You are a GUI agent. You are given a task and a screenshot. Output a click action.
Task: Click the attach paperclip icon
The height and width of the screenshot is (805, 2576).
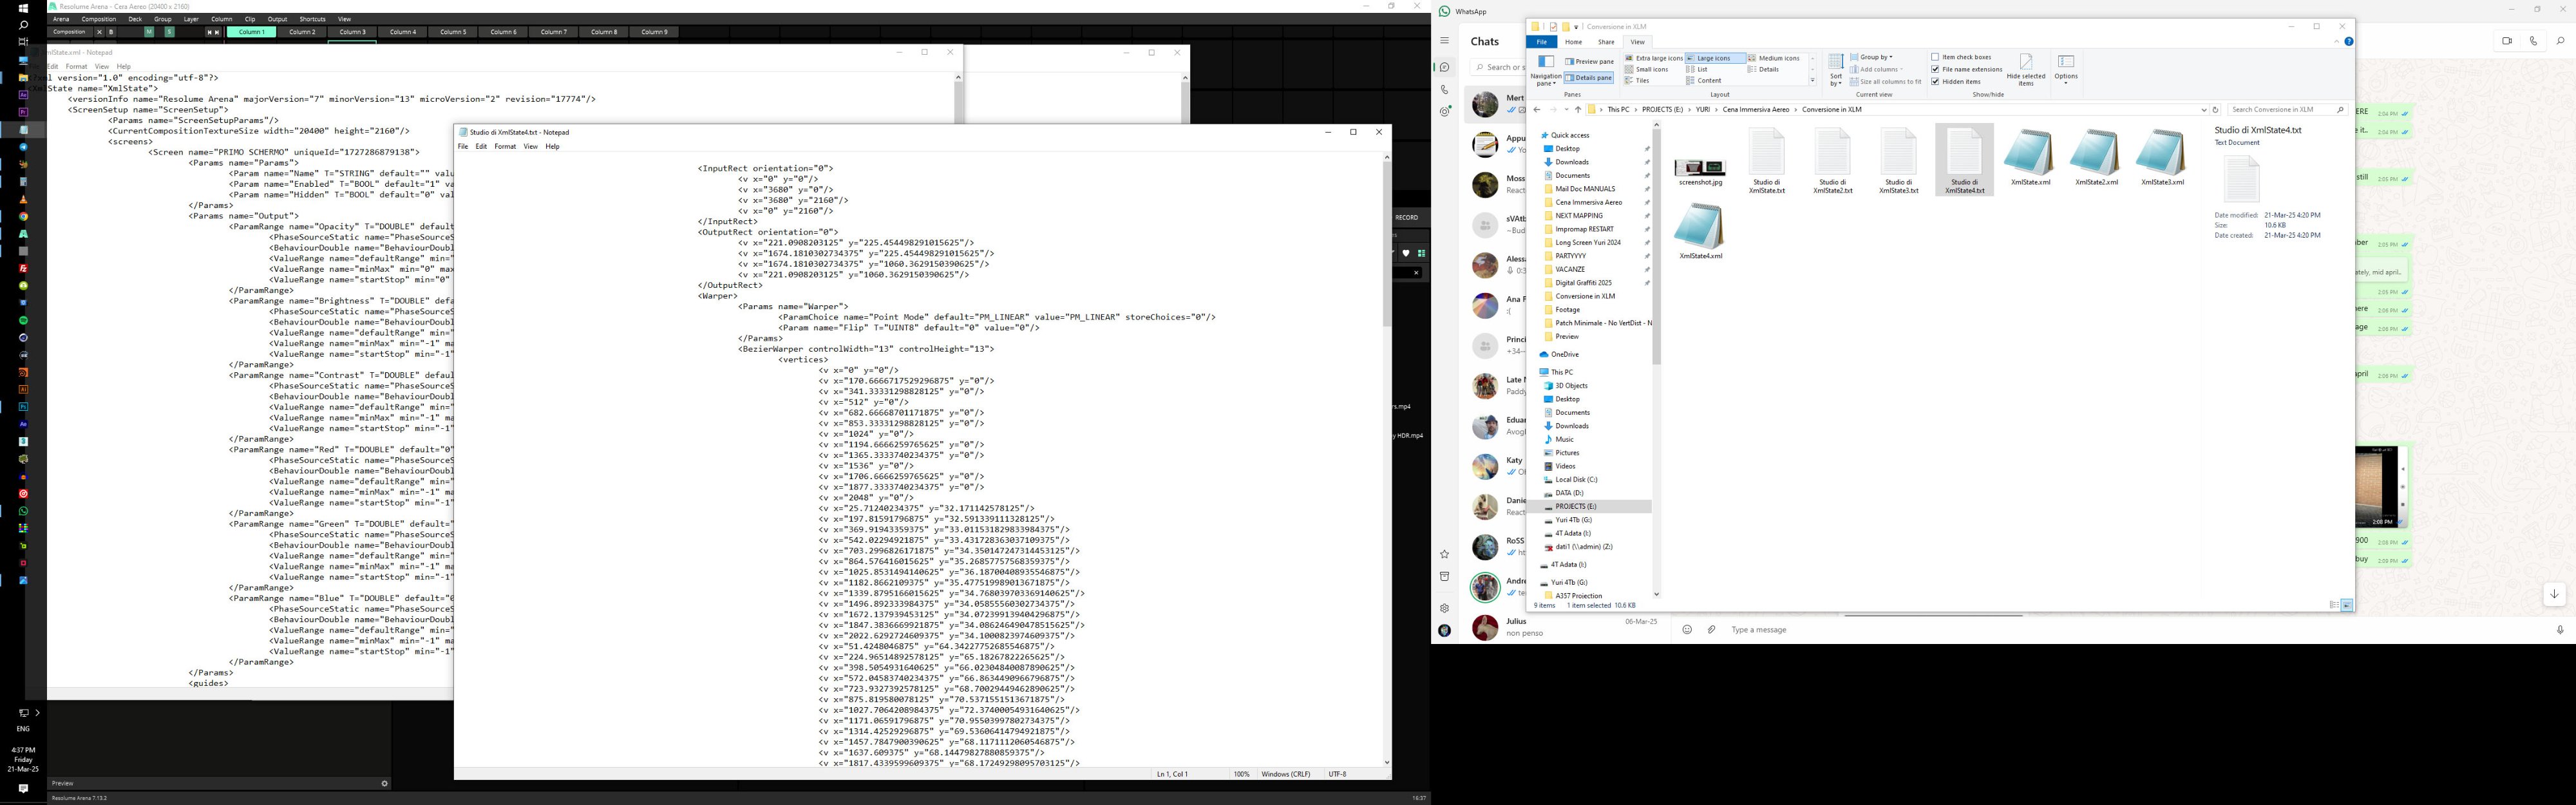pyautogui.click(x=1711, y=629)
